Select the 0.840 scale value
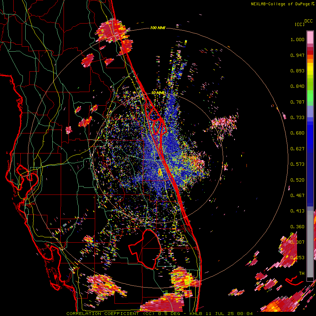316x316 pixels. 297,86
